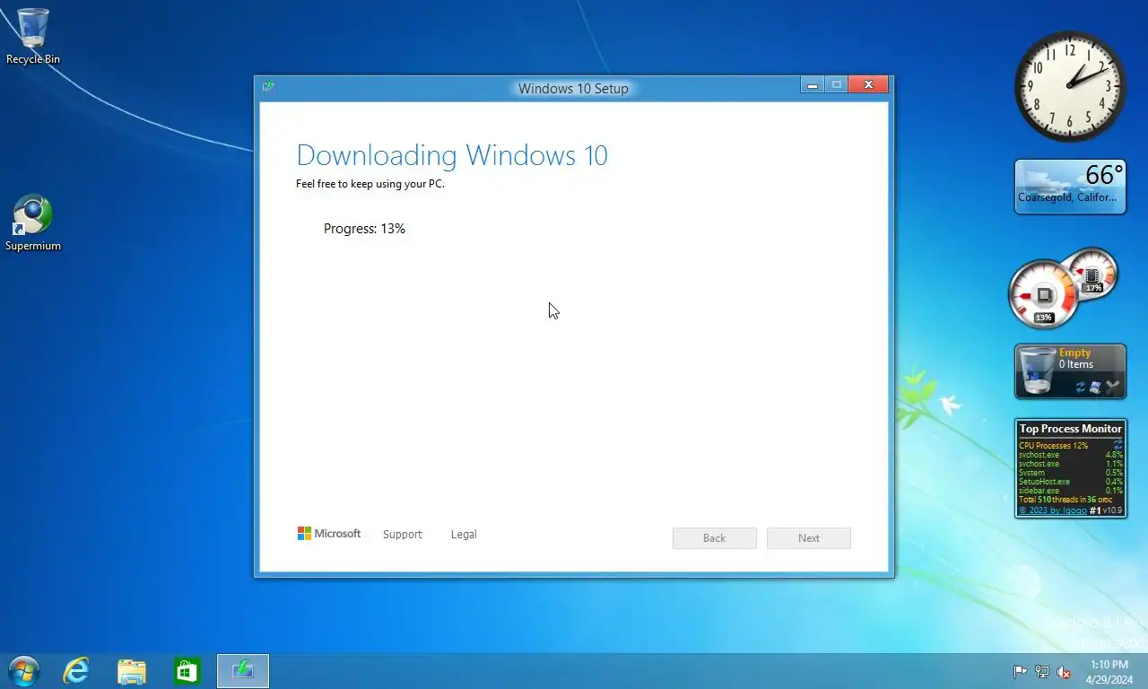Click the refresh arrows in recycle bin gadget
This screenshot has height=689, width=1148.
(1081, 388)
